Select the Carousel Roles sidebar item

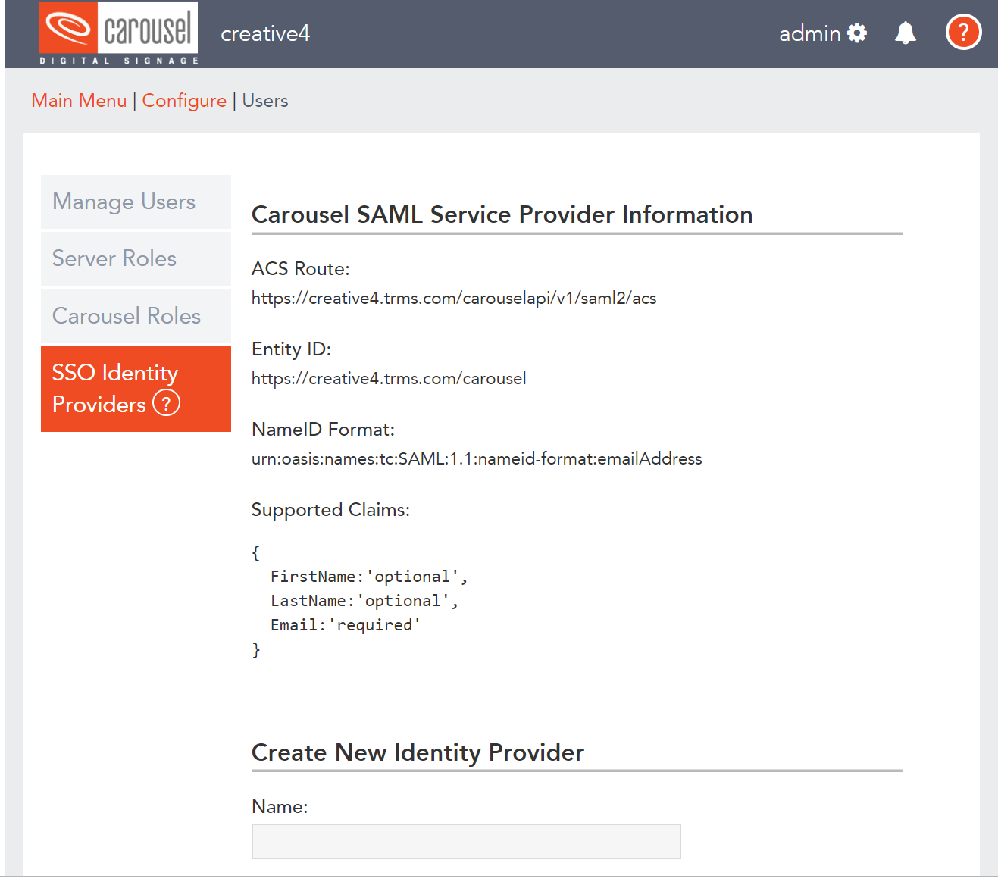[x=126, y=316]
